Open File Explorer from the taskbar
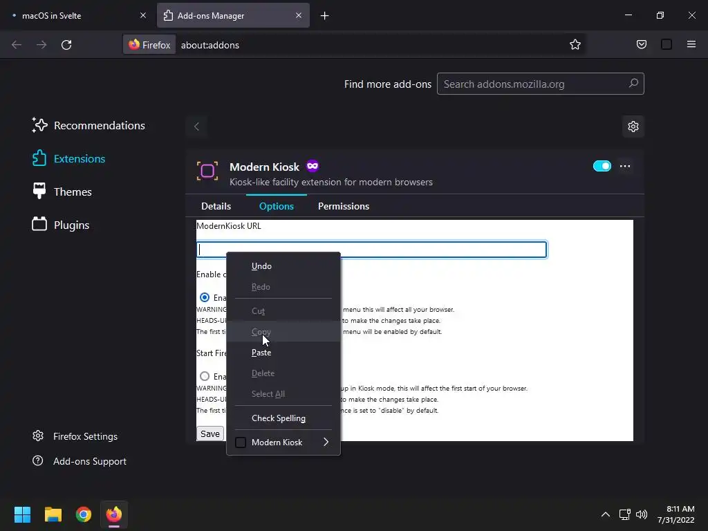This screenshot has width=708, height=531. pyautogui.click(x=53, y=514)
